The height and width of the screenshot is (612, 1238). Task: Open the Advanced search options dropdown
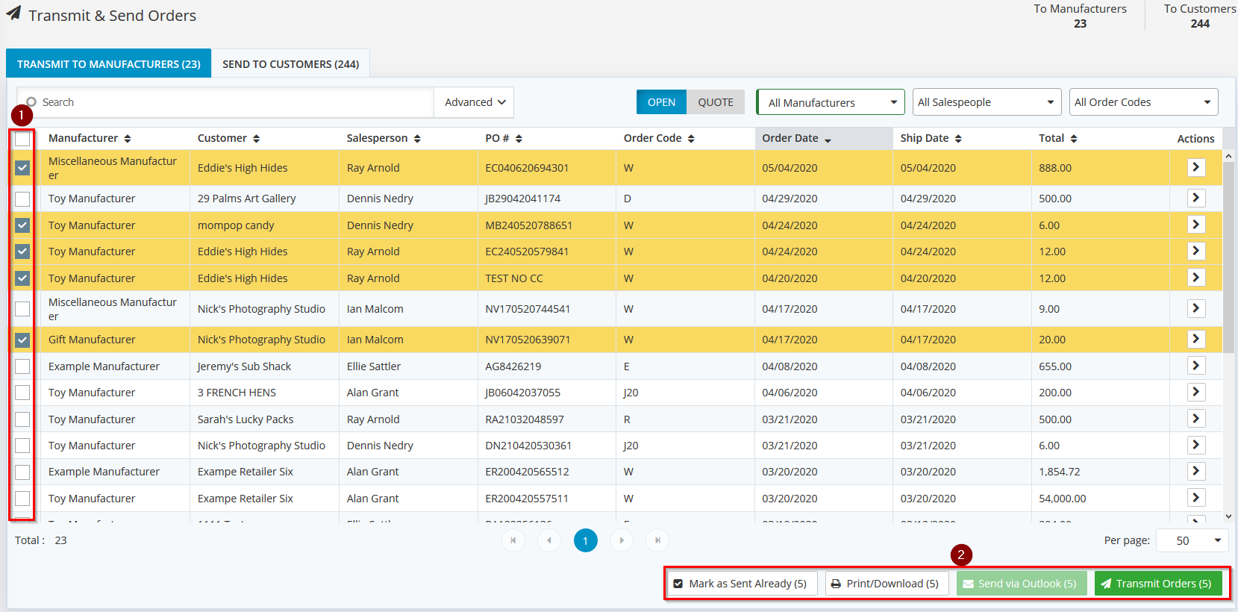click(x=475, y=102)
